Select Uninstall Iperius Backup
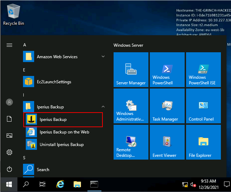 65,145
